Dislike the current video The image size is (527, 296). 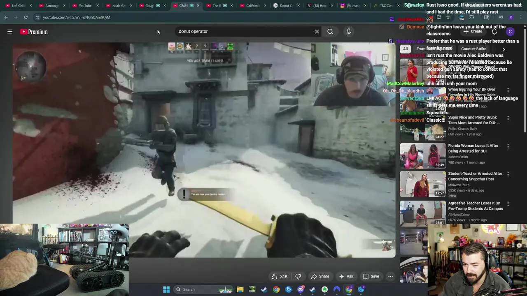(x=298, y=276)
